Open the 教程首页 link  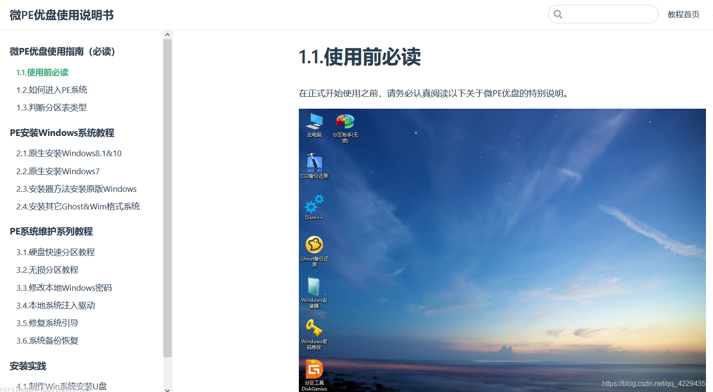click(684, 15)
